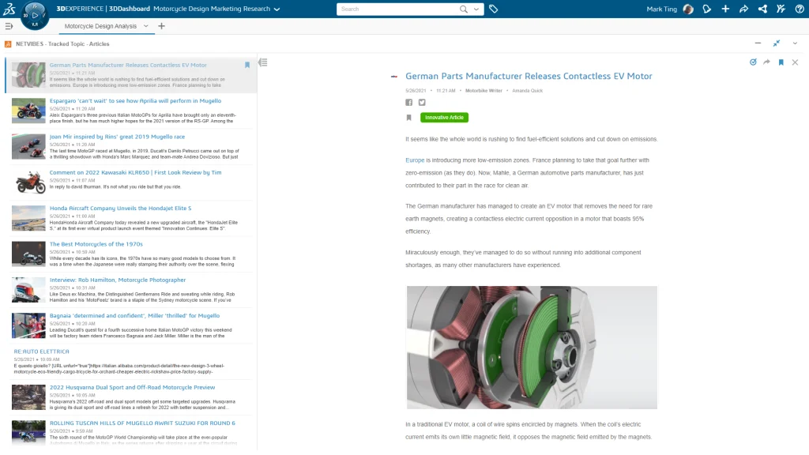The height and width of the screenshot is (455, 809).
Task: Open the 3DEXPERIENCE compass
Action: point(35,15)
